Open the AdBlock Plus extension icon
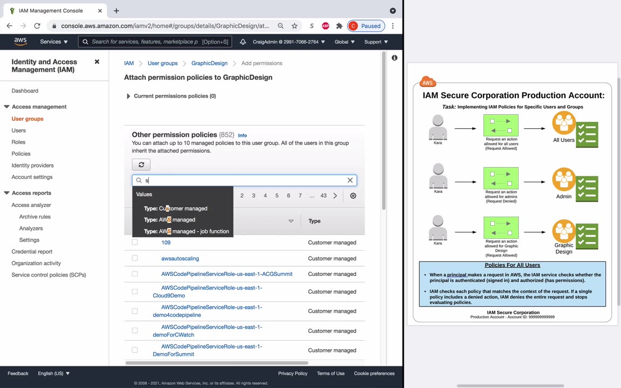Viewport: 621px width, 388px height. click(326, 26)
